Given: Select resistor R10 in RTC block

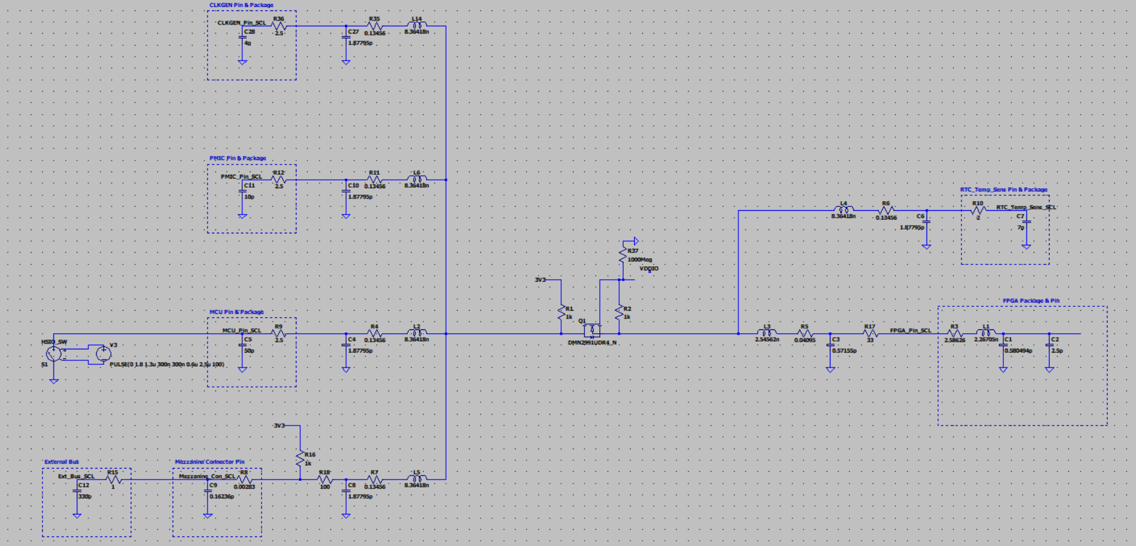Looking at the screenshot, I should (x=978, y=210).
